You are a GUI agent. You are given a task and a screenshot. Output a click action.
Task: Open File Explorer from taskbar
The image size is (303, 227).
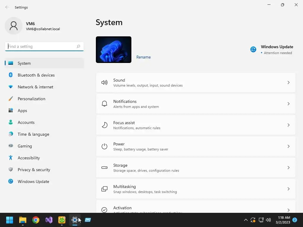[22, 220]
